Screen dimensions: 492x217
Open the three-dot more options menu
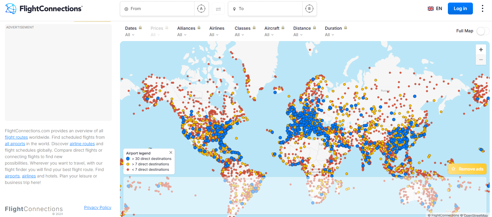[482, 9]
